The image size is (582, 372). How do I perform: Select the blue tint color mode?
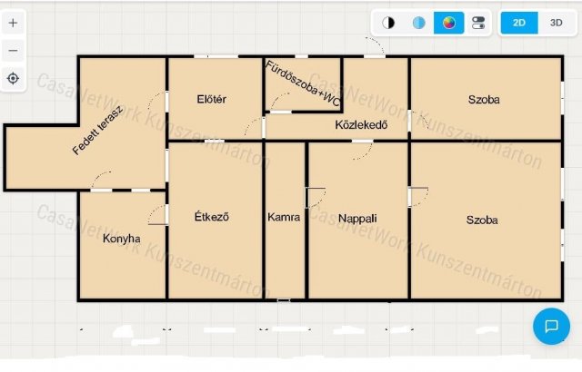418,23
